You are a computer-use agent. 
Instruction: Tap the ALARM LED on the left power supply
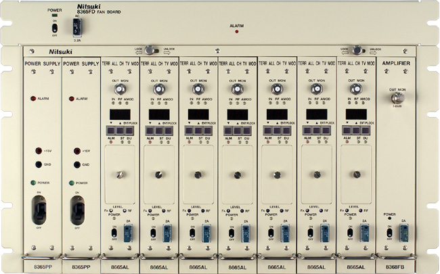pyautogui.click(x=33, y=99)
